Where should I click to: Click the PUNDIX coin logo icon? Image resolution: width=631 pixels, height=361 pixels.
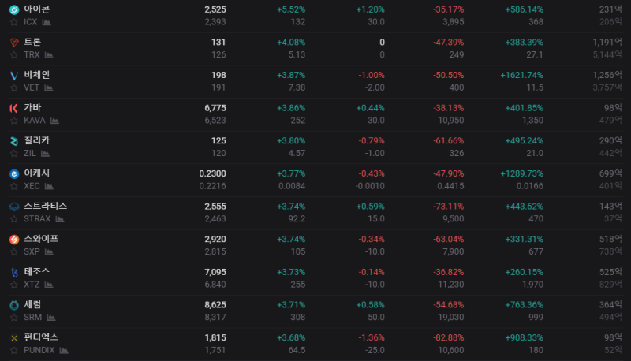click(14, 338)
